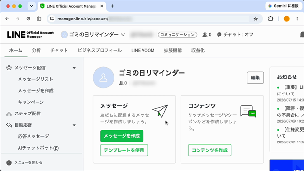Click the コミュニケーション badge

[x=177, y=35]
